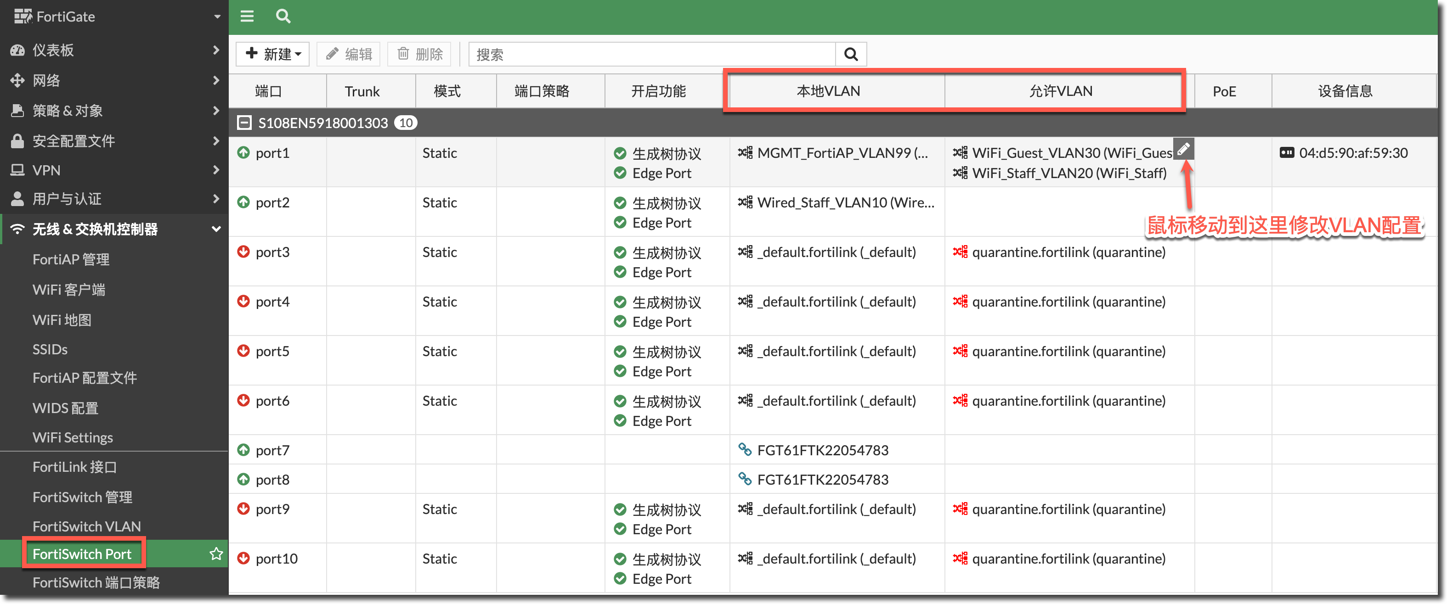Click the port1 up status icon
The height and width of the screenshot is (604, 1447).
point(243,153)
